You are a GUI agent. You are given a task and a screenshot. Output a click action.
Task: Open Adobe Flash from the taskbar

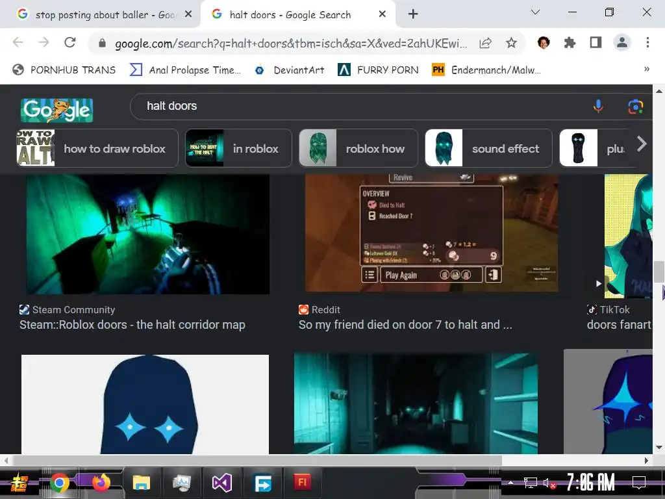coord(302,483)
